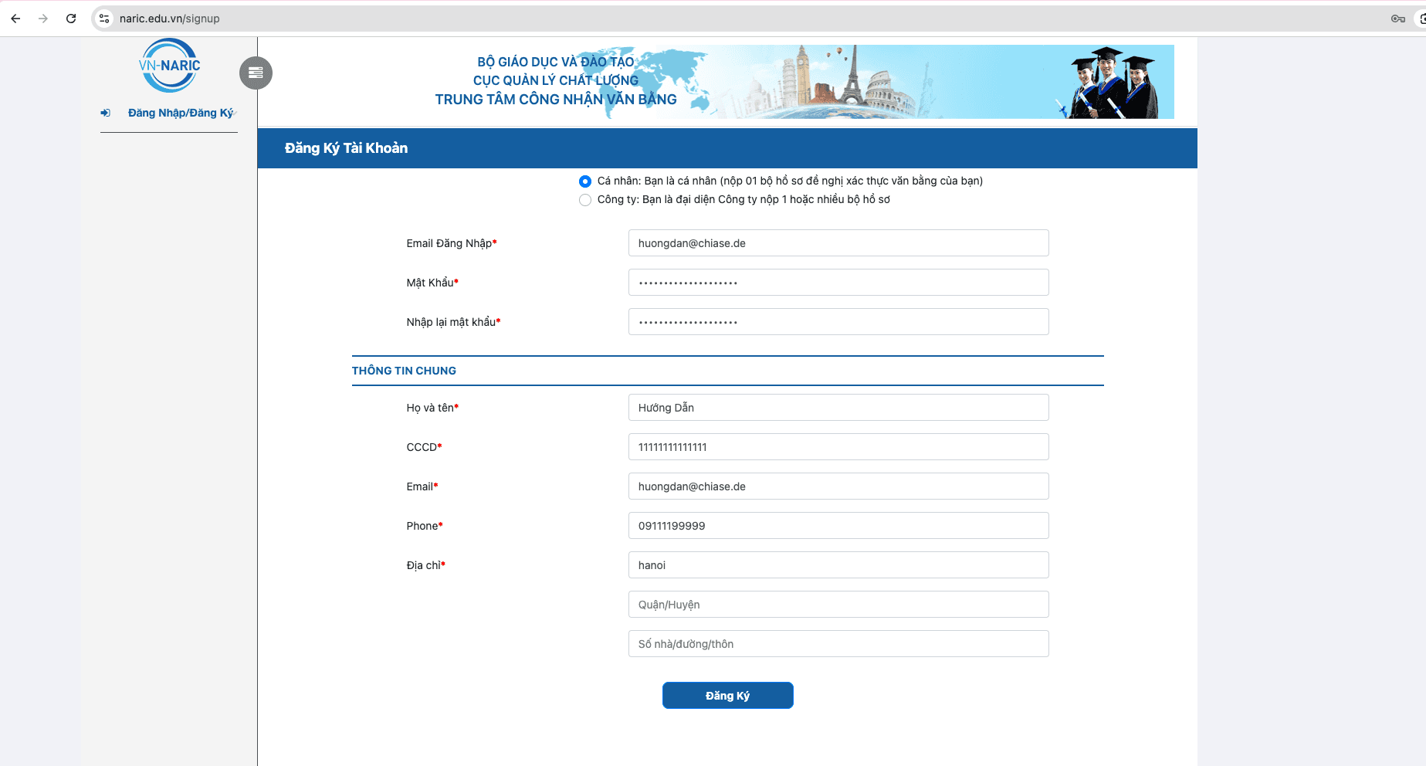Viewport: 1426px width, 766px height.
Task: Click the browser forward arrow
Action: [43, 19]
